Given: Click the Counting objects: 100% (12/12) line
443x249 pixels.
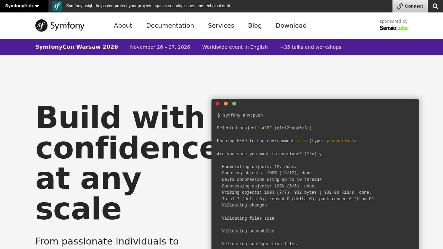Looking at the screenshot, I should pos(268,173).
